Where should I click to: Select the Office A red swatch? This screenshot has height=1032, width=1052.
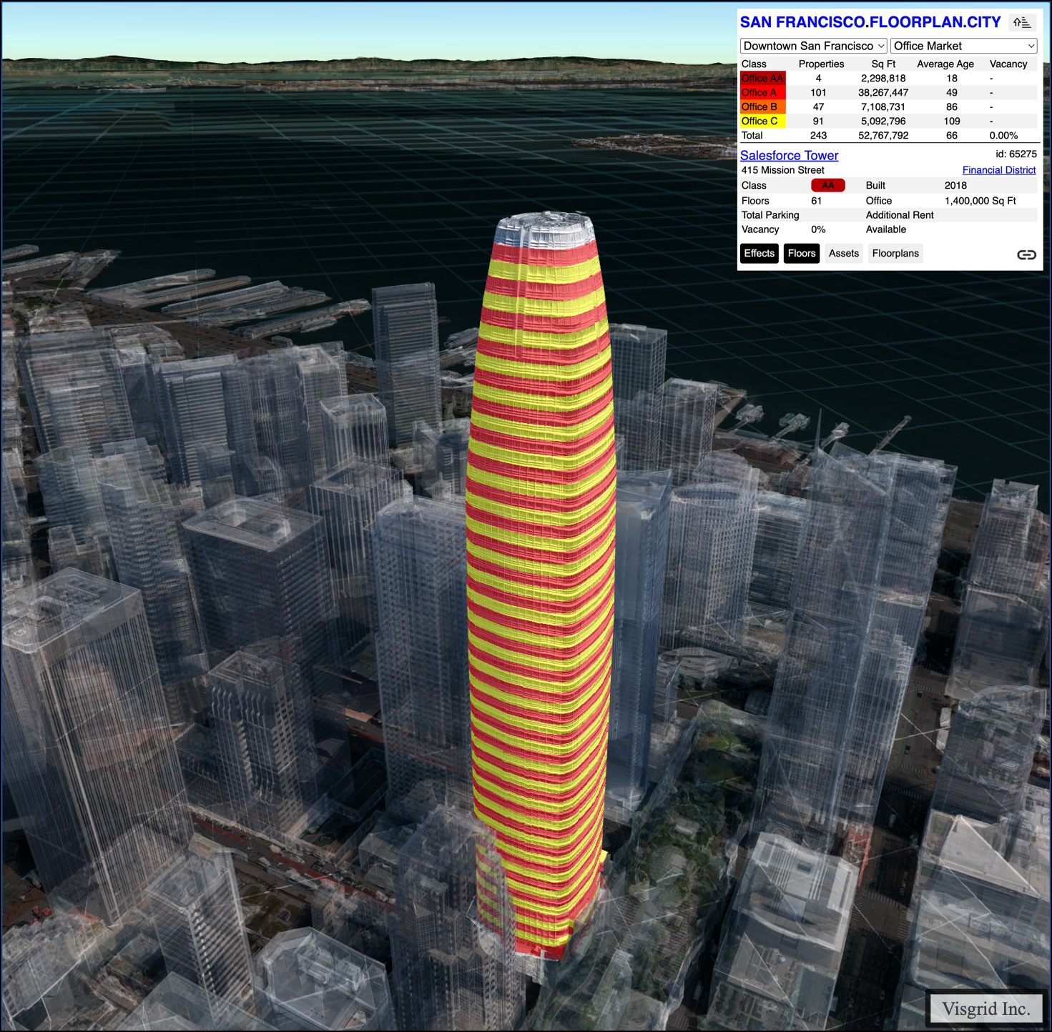pos(762,93)
